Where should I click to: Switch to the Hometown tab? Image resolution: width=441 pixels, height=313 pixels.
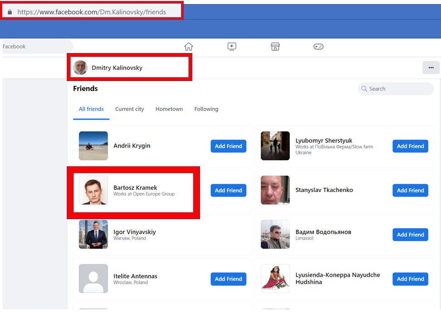click(x=169, y=109)
